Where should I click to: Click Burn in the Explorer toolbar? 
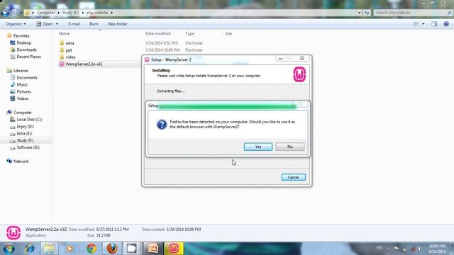tap(94, 24)
